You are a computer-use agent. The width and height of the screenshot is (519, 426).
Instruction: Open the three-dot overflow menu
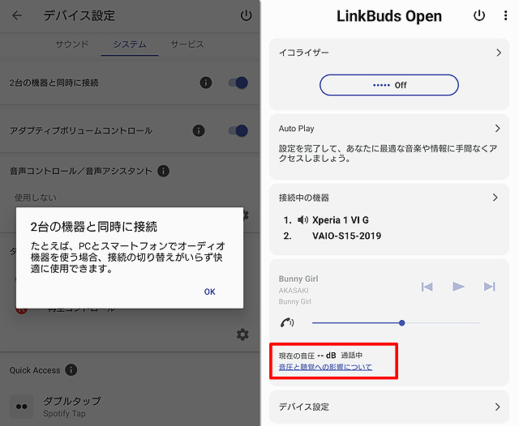coord(505,15)
